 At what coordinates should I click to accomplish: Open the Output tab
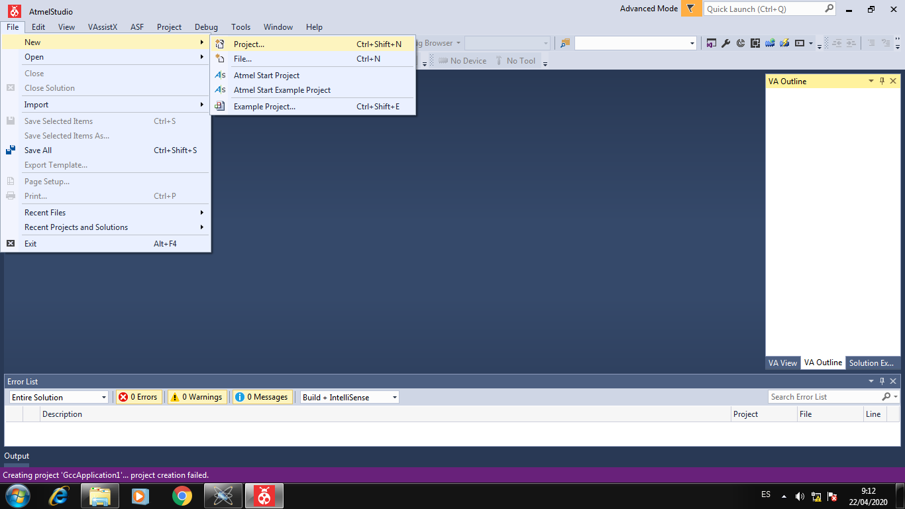(17, 456)
